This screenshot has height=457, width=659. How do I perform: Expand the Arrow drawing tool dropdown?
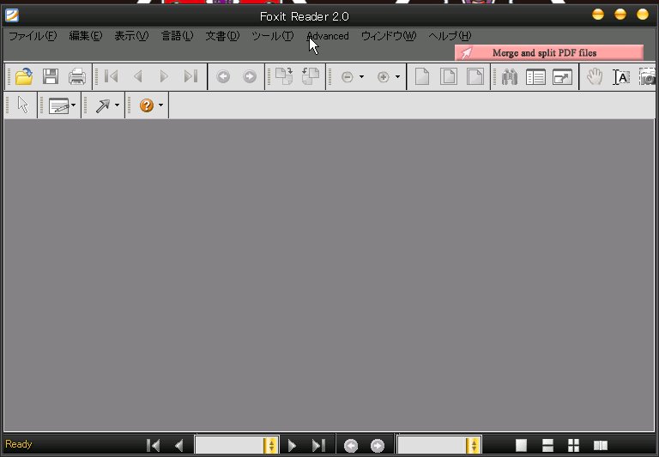(x=117, y=105)
